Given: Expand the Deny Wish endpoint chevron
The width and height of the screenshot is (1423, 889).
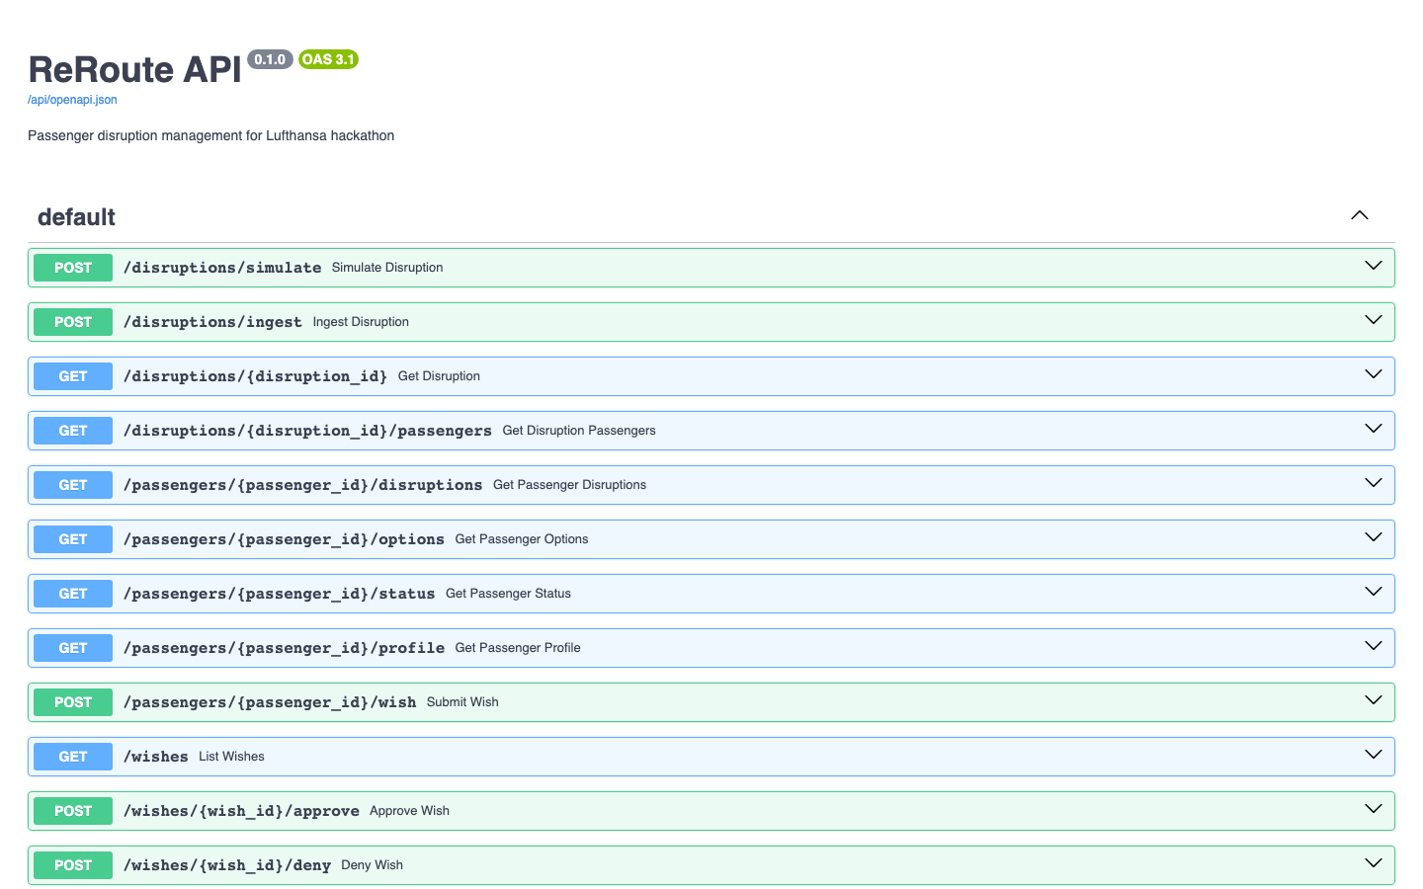Looking at the screenshot, I should tap(1373, 861).
